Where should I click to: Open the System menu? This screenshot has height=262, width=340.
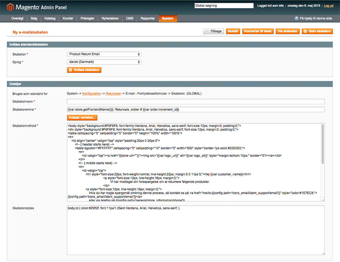pos(168,18)
